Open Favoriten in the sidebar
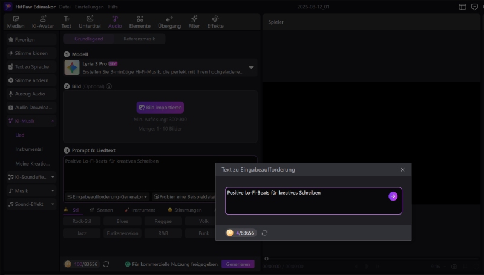This screenshot has width=484, height=275. click(x=31, y=39)
